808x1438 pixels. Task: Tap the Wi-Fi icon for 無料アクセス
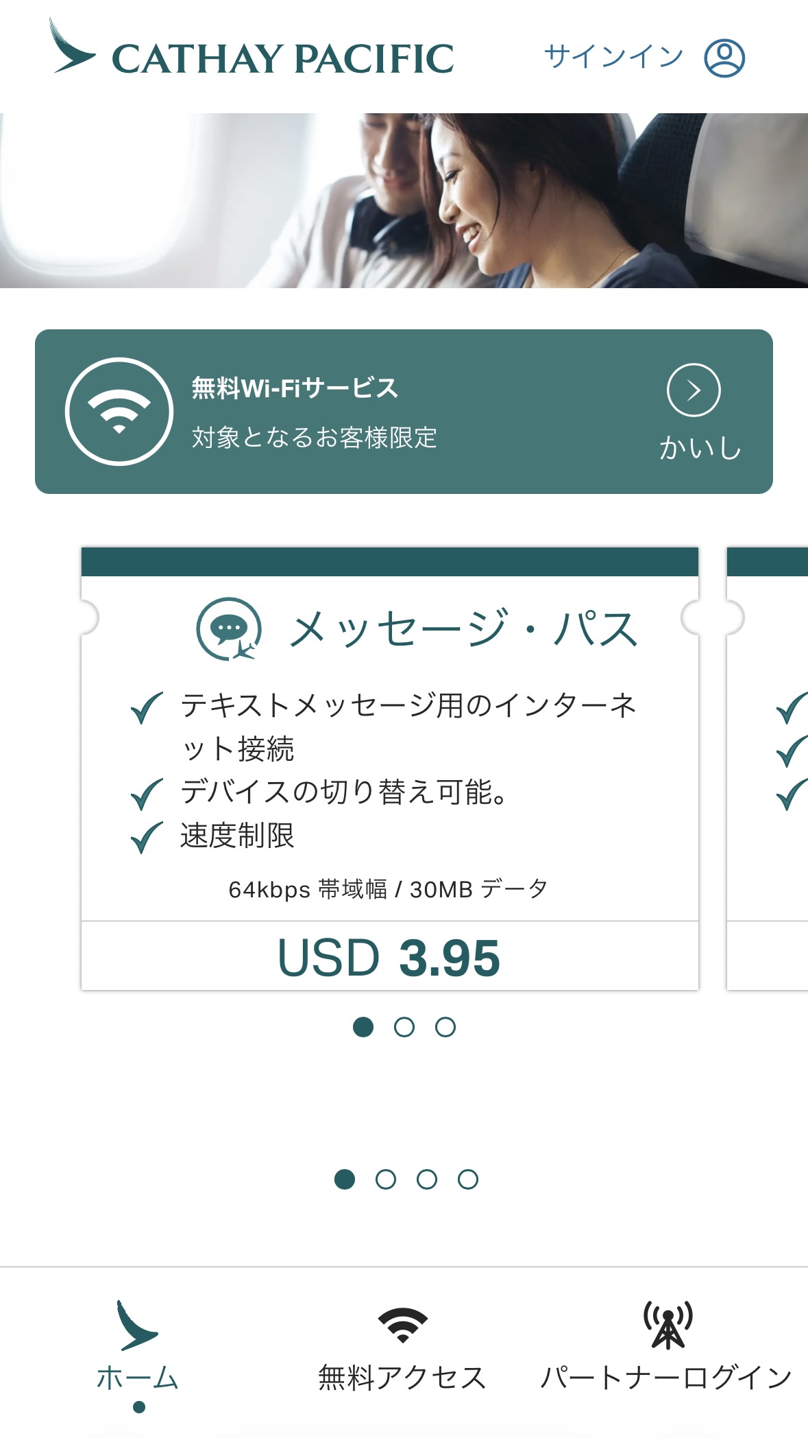point(403,1325)
